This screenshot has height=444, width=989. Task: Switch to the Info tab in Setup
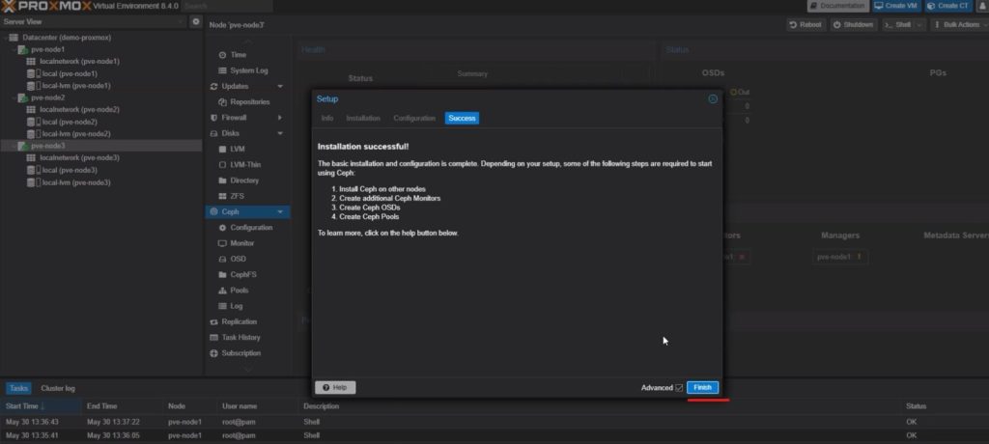click(326, 118)
